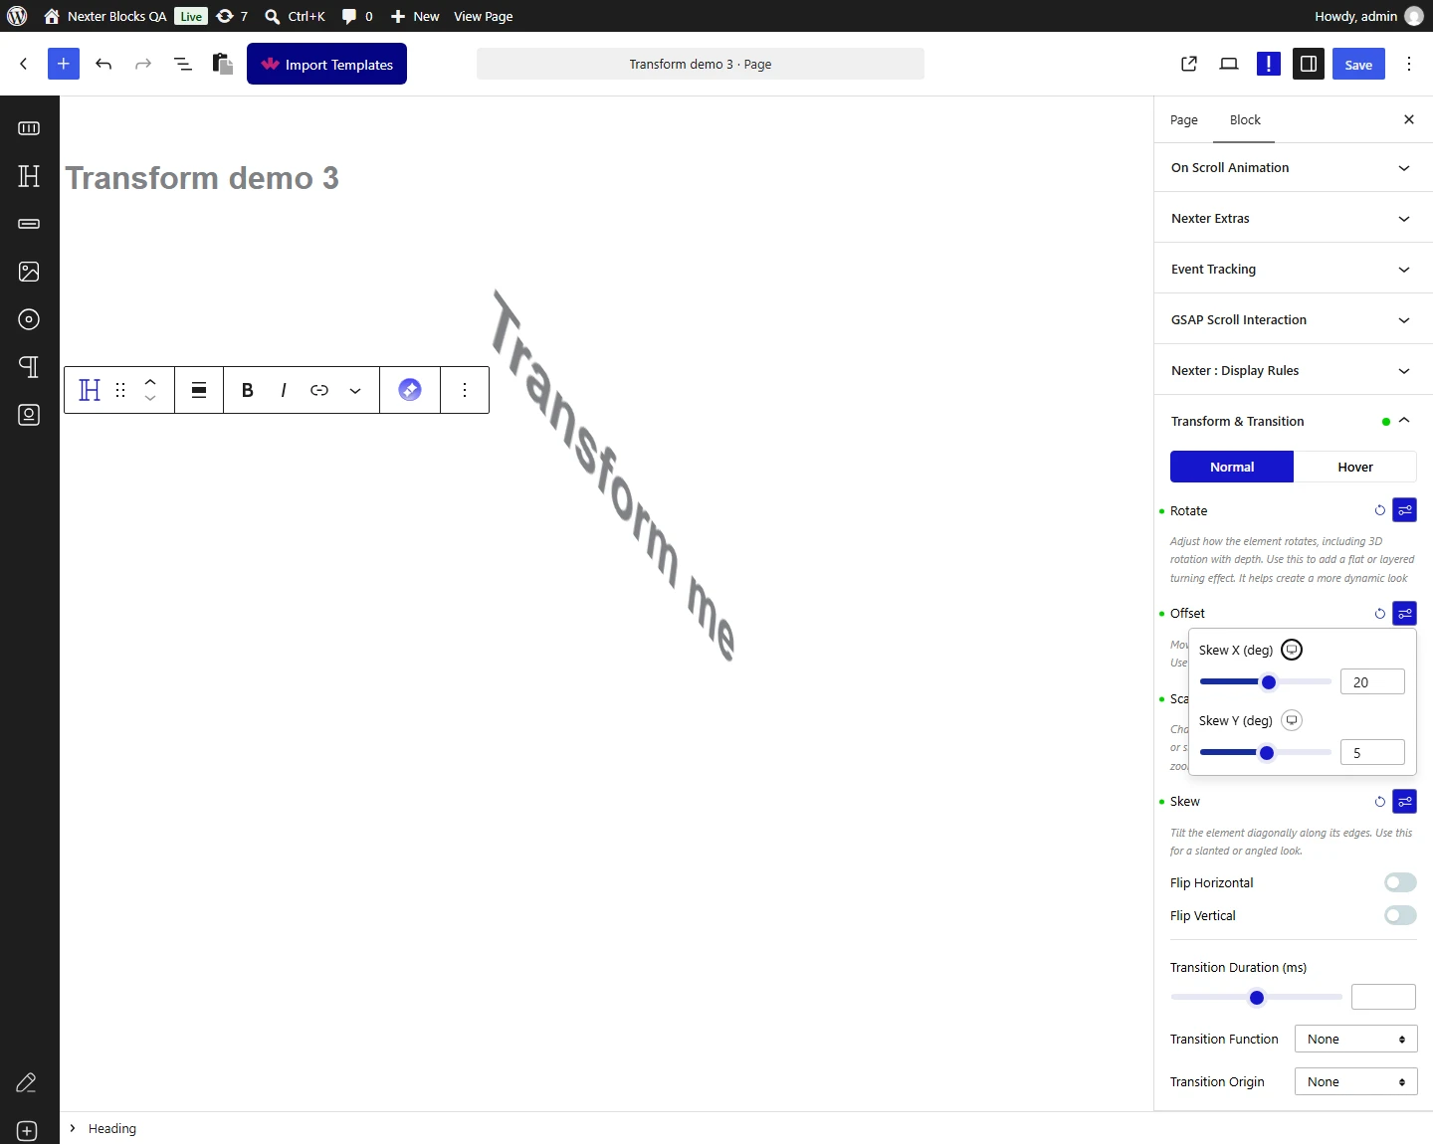Enable Flip Horizontal switch
1433x1144 pixels.
click(1400, 882)
